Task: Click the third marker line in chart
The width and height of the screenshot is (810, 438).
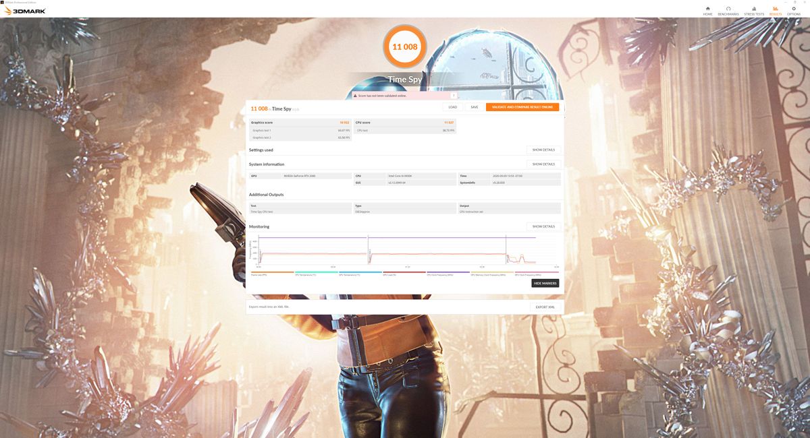Action: pos(506,249)
